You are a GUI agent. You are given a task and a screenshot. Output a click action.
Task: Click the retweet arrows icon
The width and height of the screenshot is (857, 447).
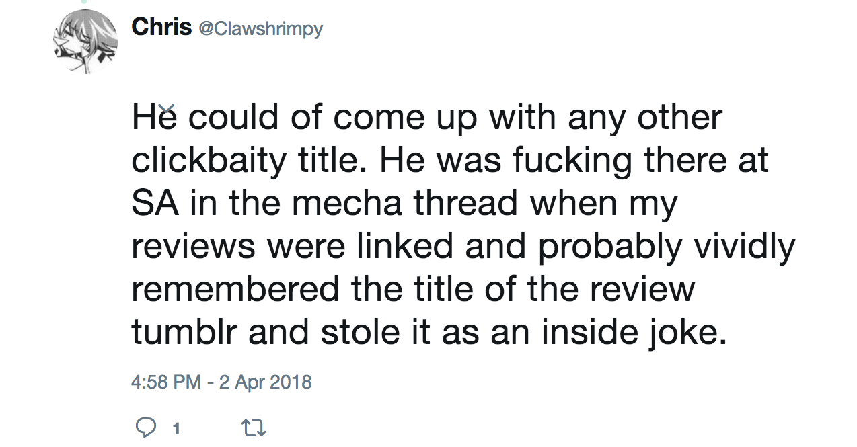click(x=254, y=428)
